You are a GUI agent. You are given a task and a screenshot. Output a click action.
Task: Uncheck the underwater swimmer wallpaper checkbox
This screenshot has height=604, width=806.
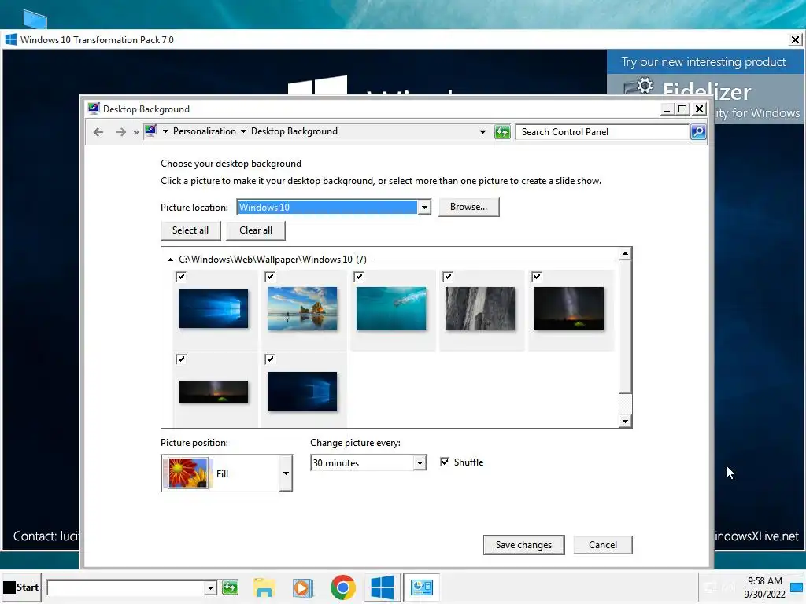click(x=359, y=277)
